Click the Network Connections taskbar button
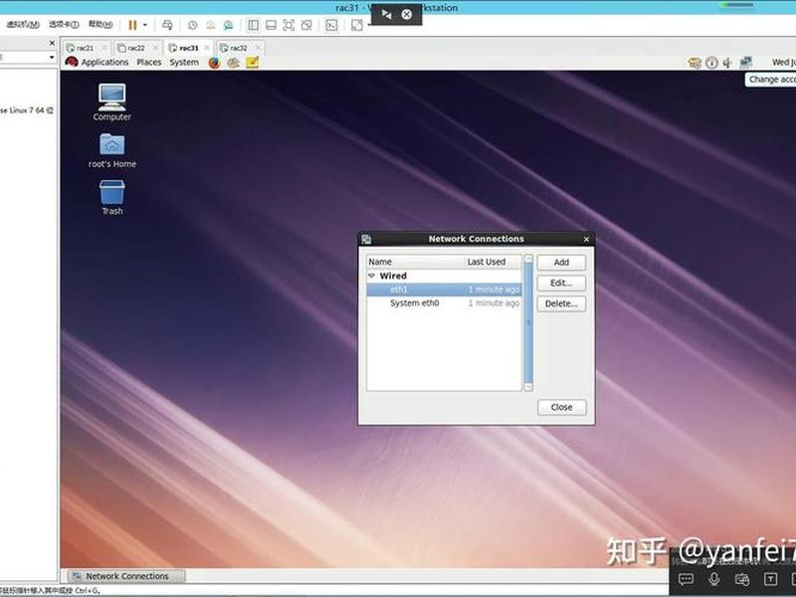796x597 pixels. click(x=126, y=576)
